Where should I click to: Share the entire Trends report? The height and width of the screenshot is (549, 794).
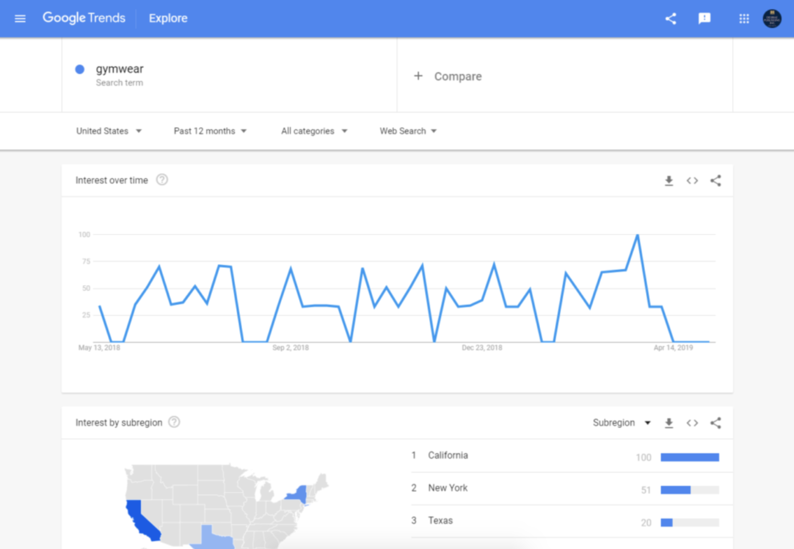pyautogui.click(x=670, y=18)
